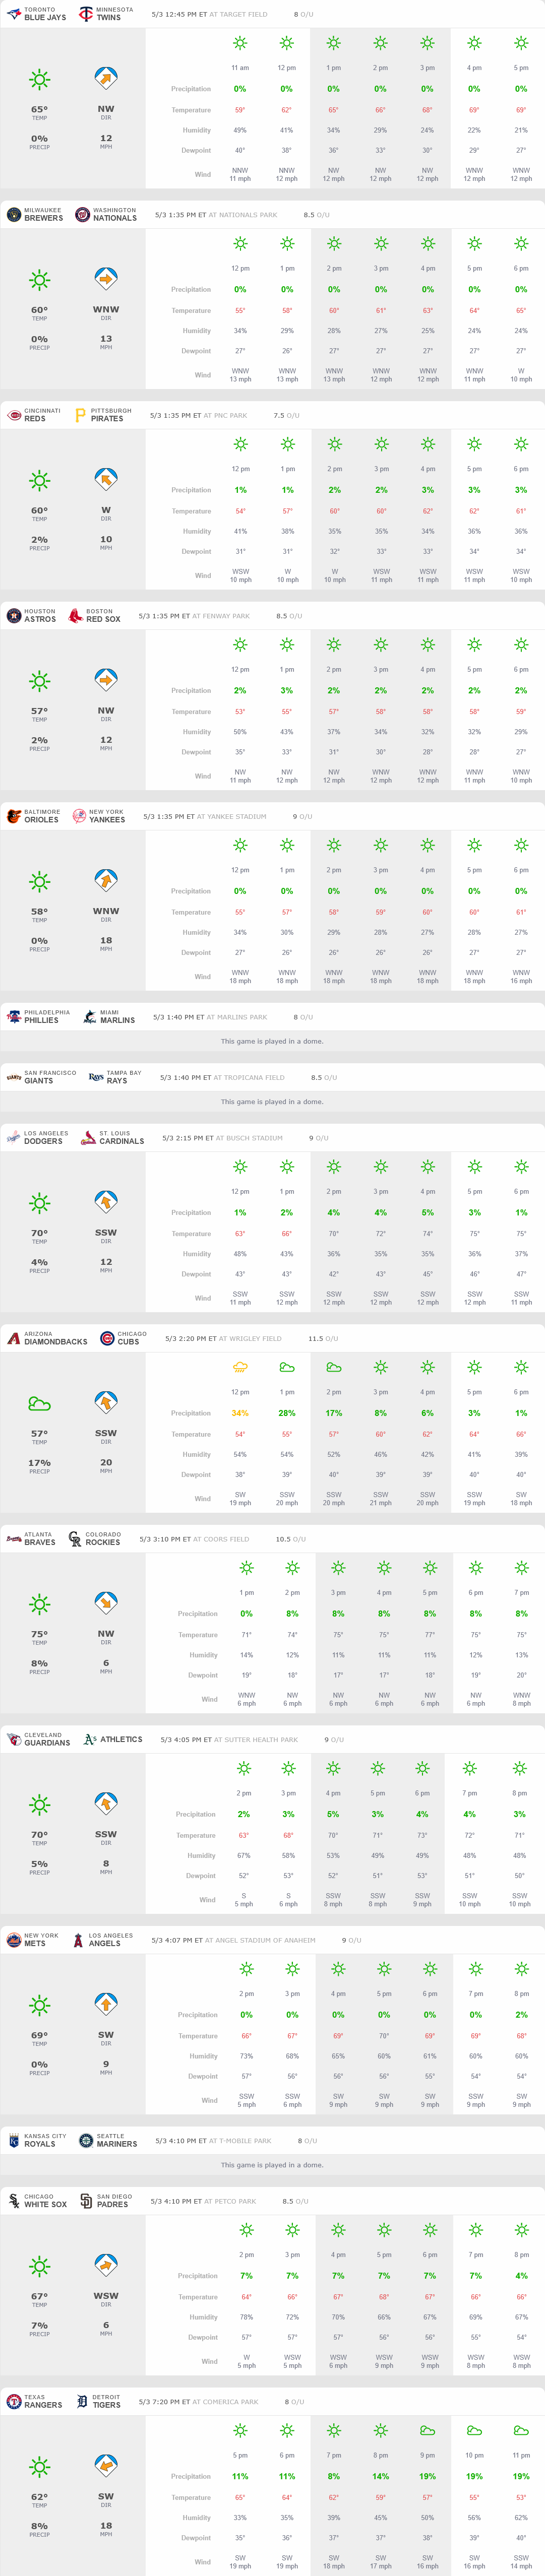Screen dimensions: 545x2576
Task: Click the Cincinnati Reds team logo
Action: [x=14, y=415]
